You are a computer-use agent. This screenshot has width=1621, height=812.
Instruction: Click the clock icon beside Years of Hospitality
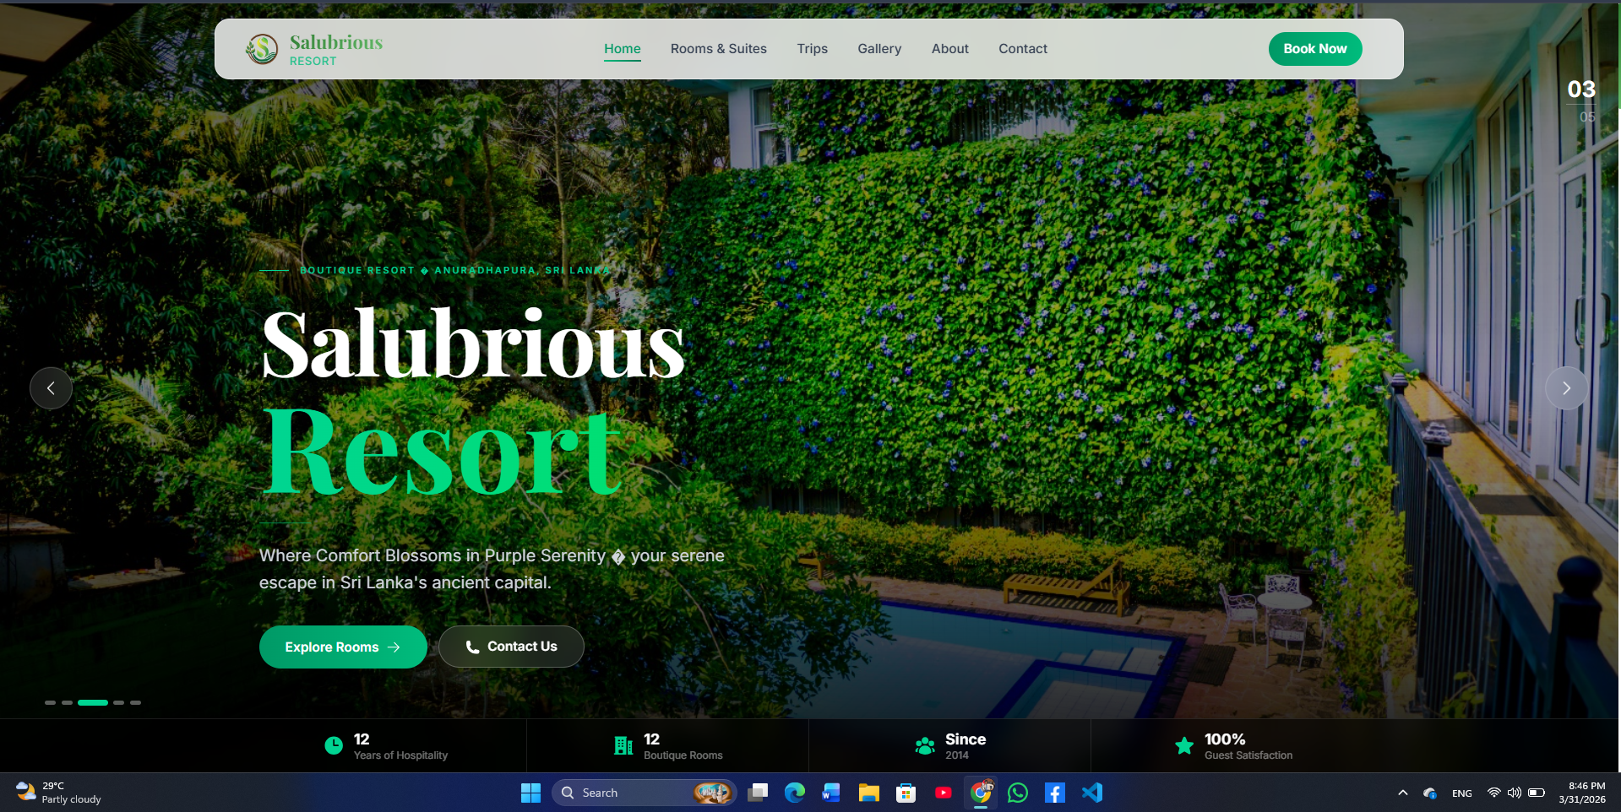pyautogui.click(x=334, y=745)
